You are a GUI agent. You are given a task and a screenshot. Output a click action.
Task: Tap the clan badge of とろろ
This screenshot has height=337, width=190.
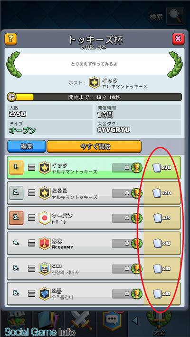click(x=45, y=193)
